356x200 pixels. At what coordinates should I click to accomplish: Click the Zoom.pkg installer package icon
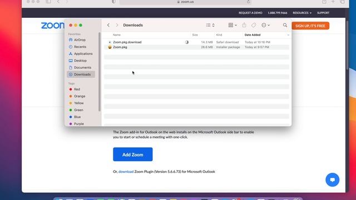pos(110,47)
